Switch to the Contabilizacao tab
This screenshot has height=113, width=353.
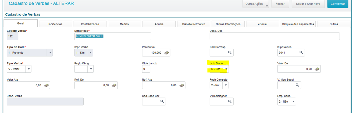90,24
